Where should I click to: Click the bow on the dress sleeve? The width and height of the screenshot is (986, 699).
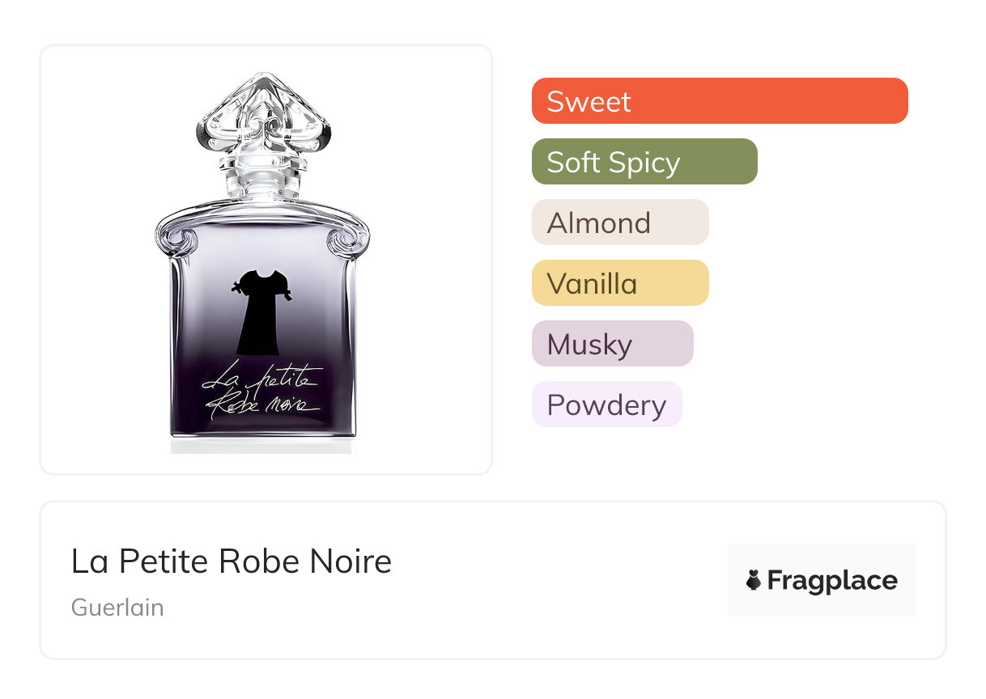238,286
